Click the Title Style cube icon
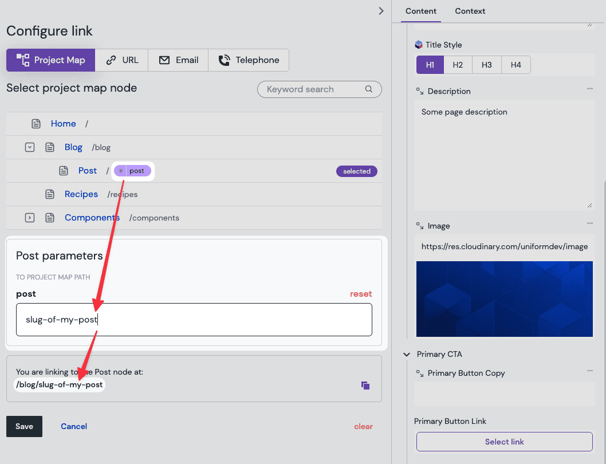606x464 pixels. pyautogui.click(x=419, y=45)
